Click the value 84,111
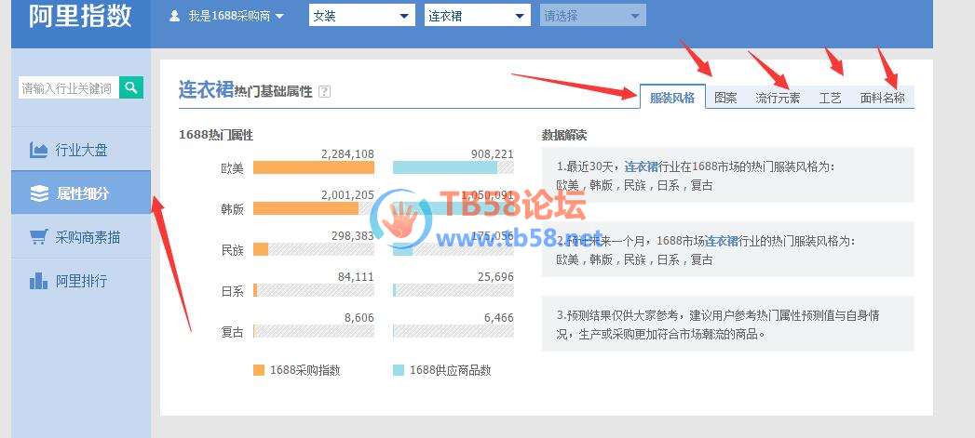Screen dimensions: 975x438 click(x=356, y=276)
